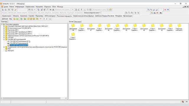
Task: Open Справочник расчётных формул tab
Action: pos(83,16)
